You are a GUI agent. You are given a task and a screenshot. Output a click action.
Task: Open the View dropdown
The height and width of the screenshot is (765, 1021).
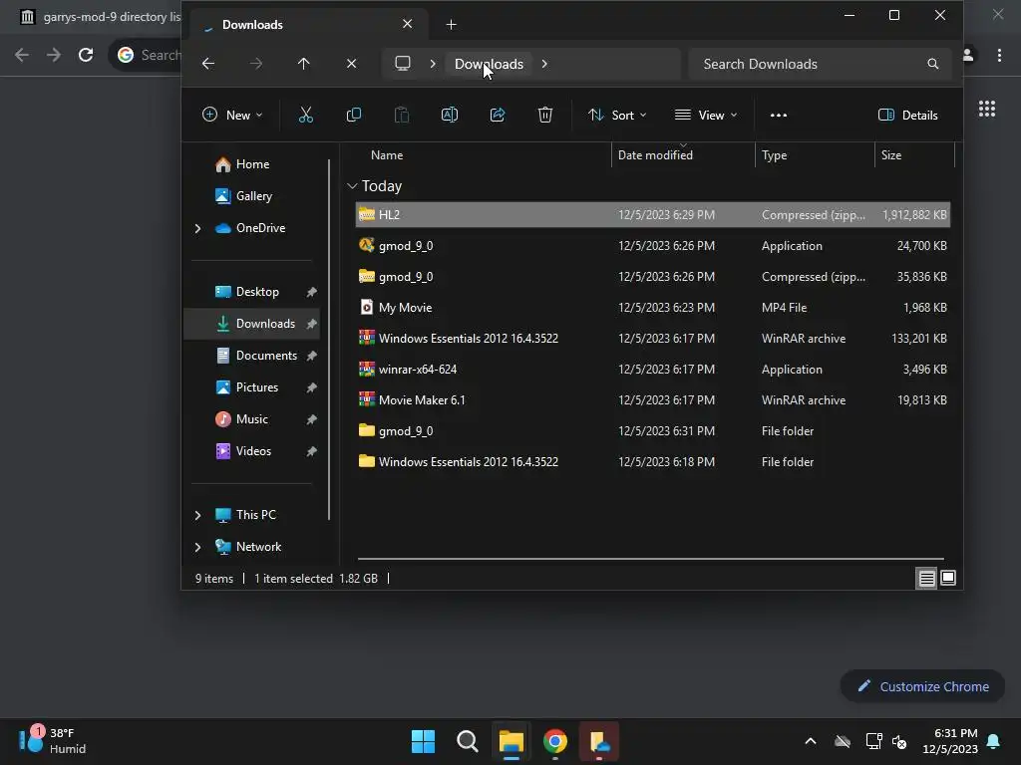click(x=707, y=116)
